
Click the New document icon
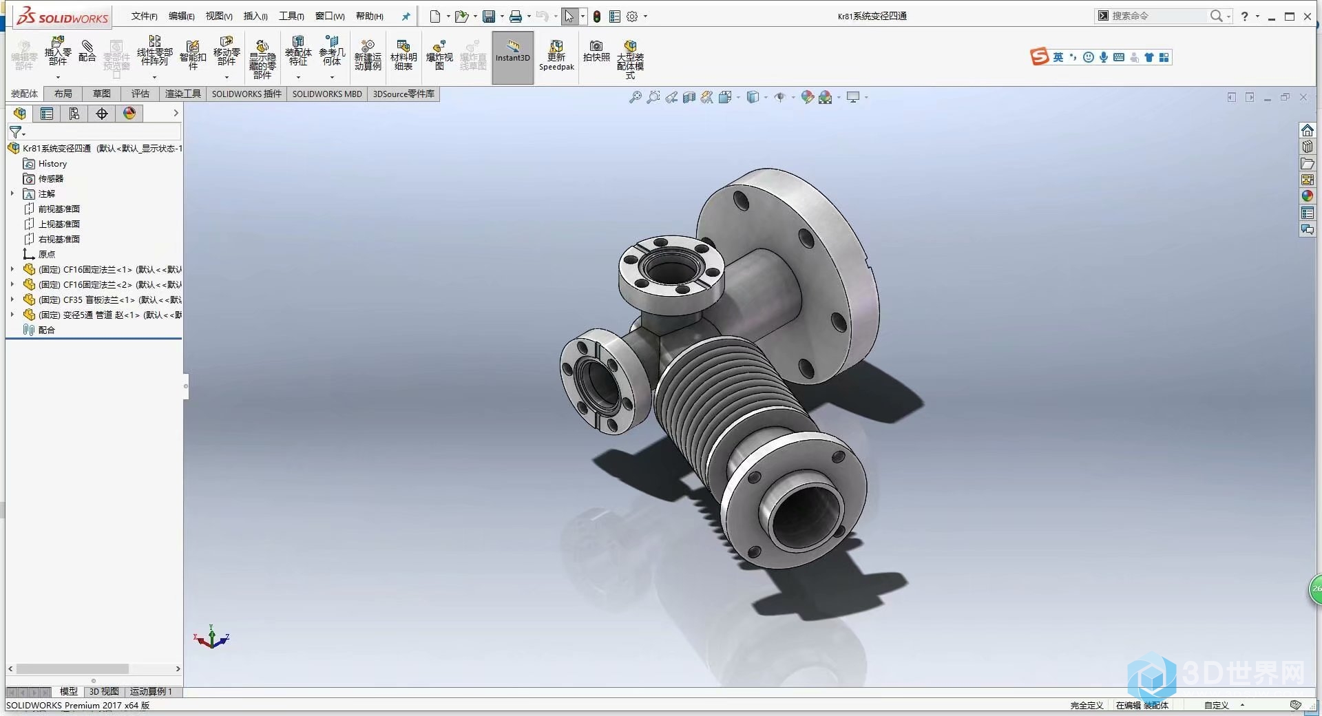point(435,17)
